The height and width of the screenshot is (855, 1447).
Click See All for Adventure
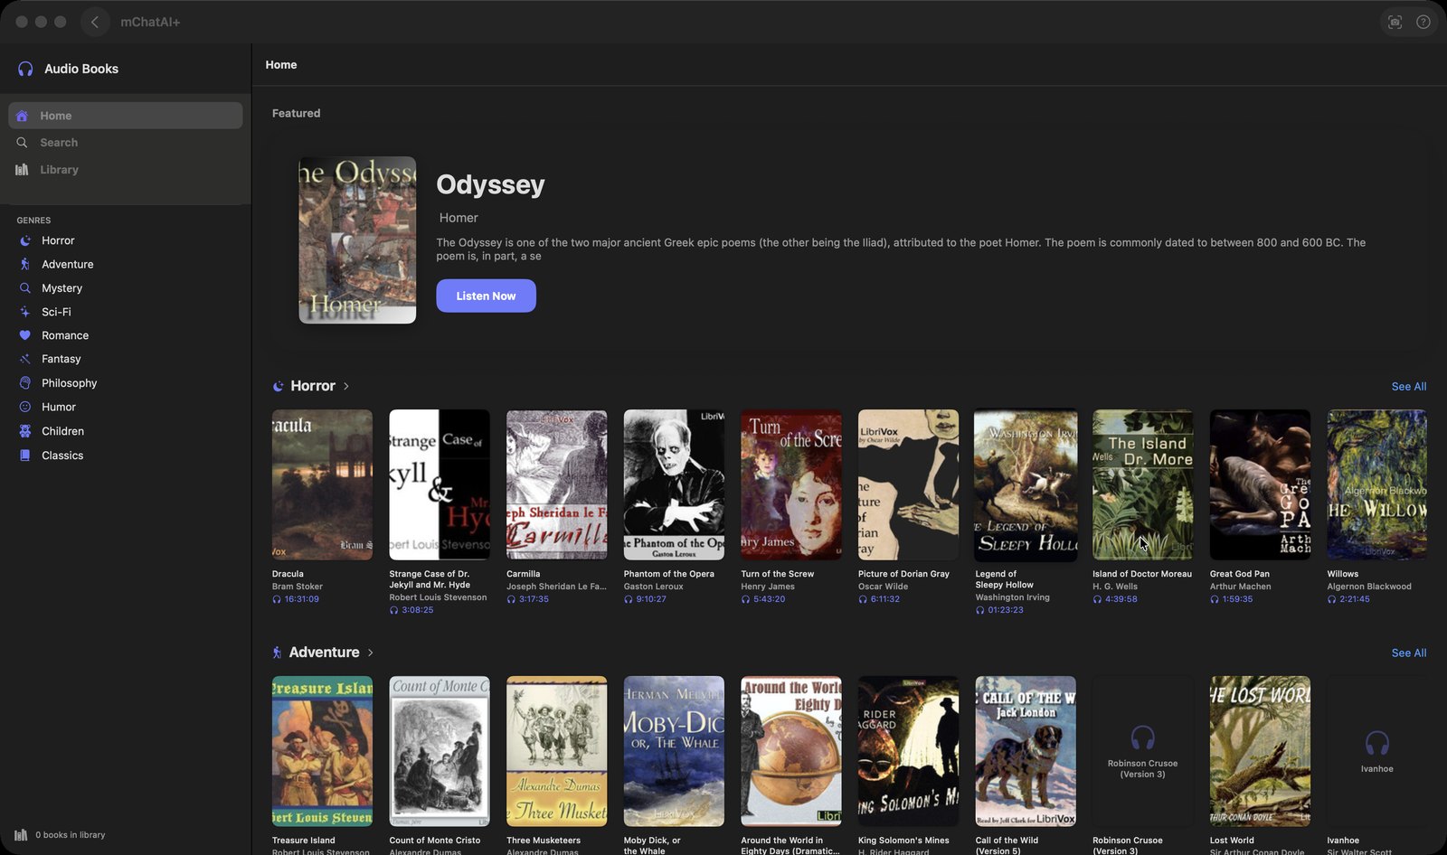point(1409,653)
